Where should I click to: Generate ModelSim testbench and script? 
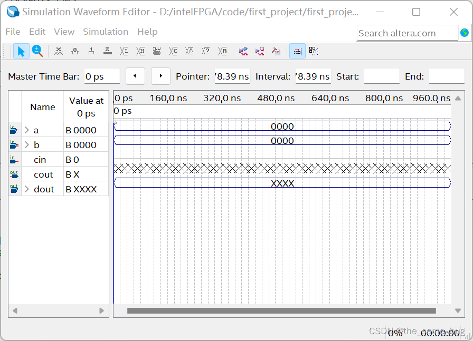(x=276, y=51)
